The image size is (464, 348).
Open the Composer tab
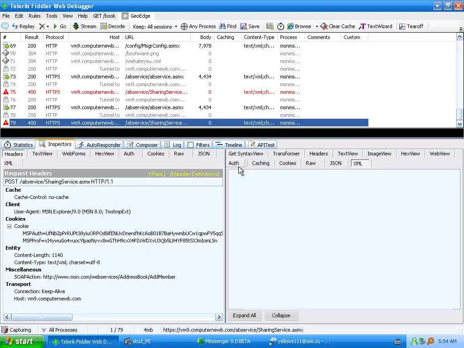pos(142,145)
